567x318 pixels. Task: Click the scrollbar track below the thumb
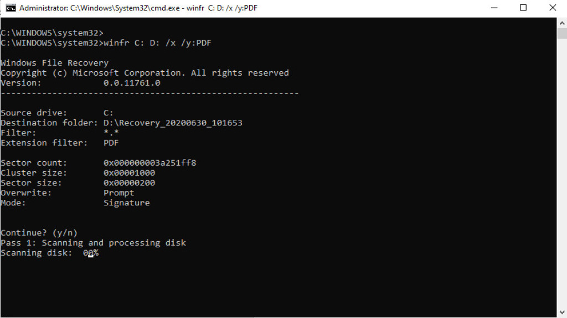click(561, 166)
